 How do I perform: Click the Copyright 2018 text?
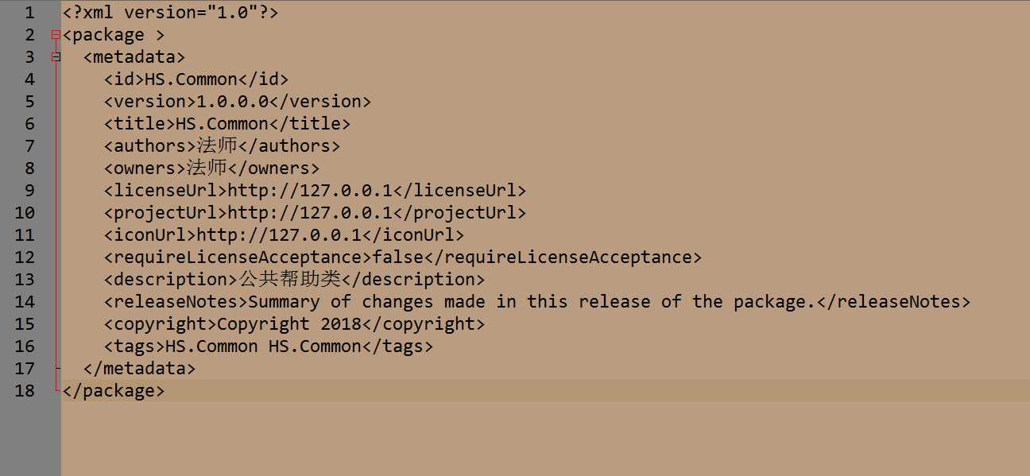pyautogui.click(x=289, y=324)
